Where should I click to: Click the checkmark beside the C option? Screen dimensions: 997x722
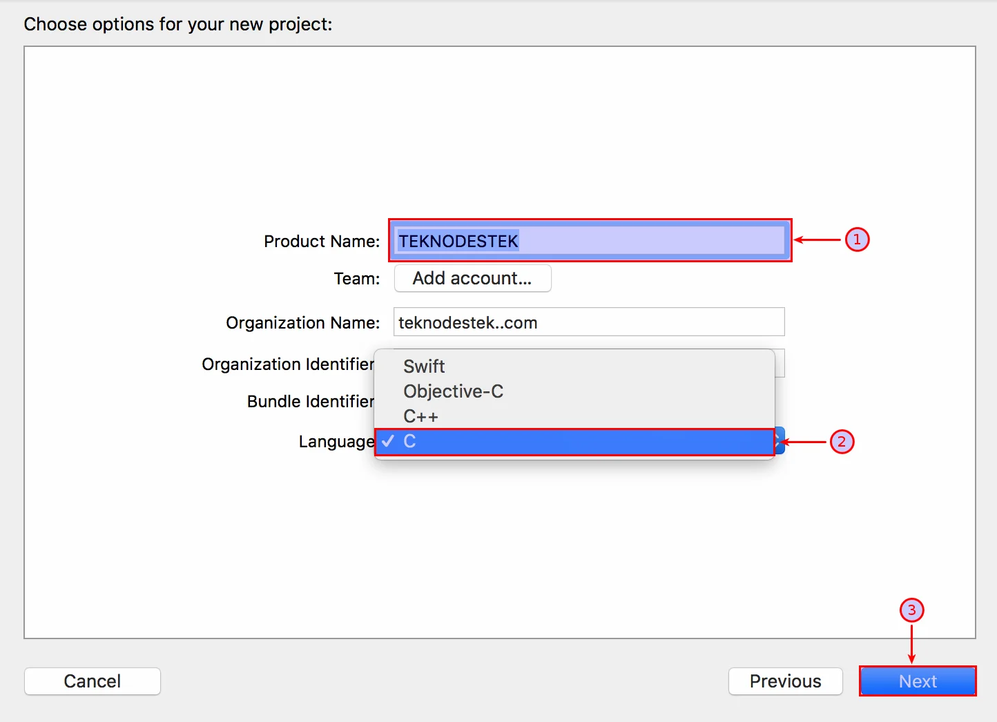(388, 442)
